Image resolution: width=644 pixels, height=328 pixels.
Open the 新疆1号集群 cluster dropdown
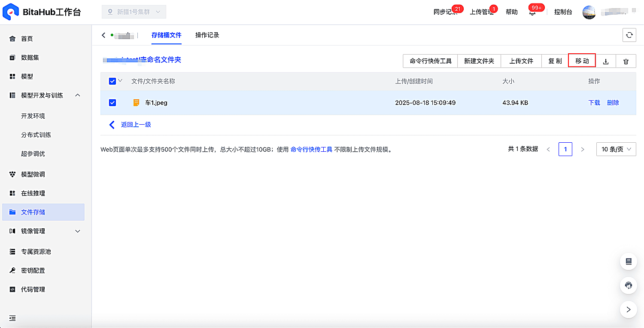134,12
